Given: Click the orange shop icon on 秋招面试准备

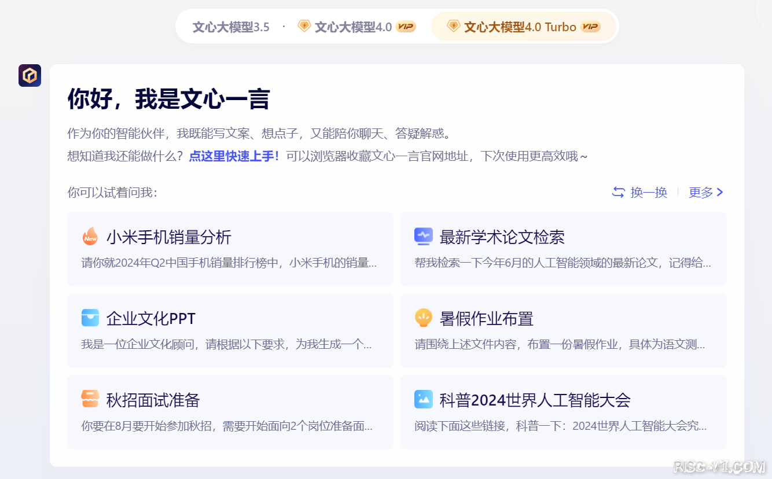Looking at the screenshot, I should coord(90,399).
